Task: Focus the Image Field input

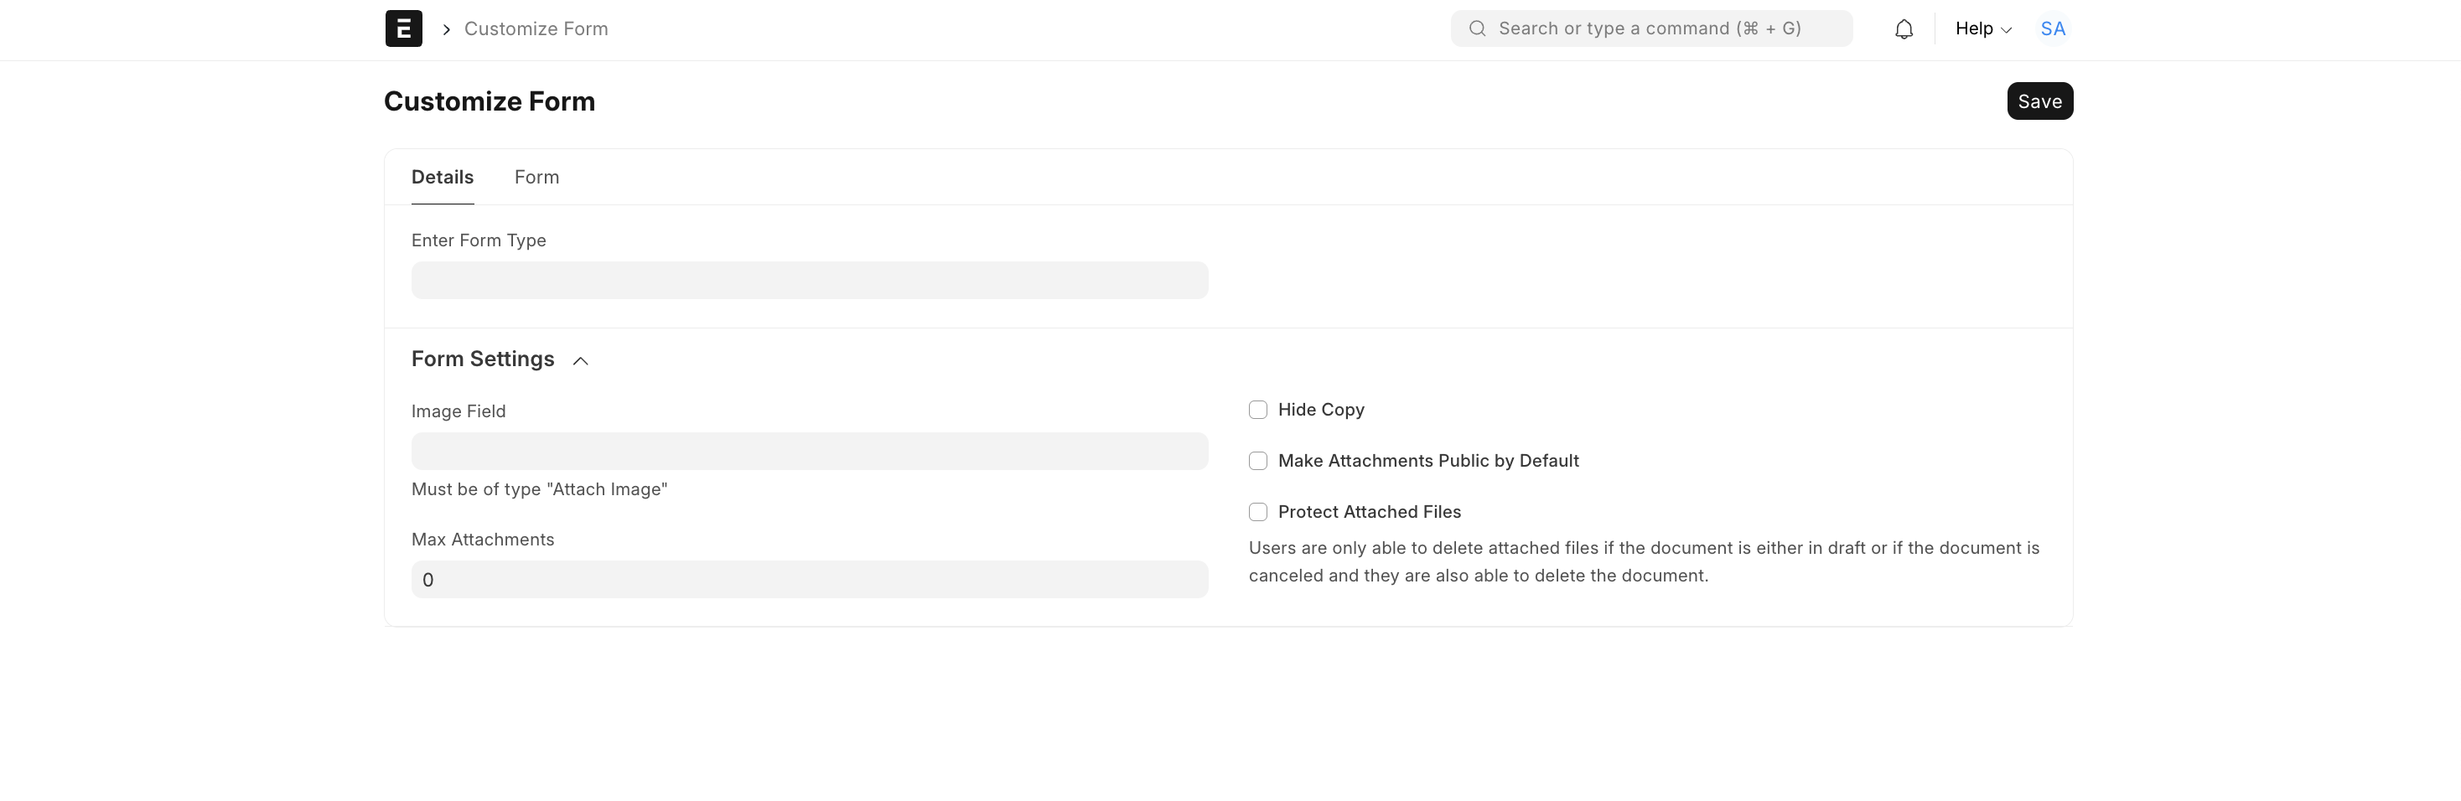Action: click(808, 452)
